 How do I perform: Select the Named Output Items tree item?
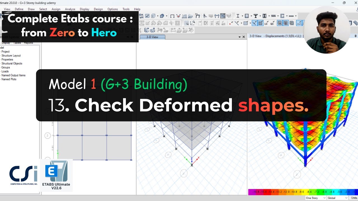point(13,75)
